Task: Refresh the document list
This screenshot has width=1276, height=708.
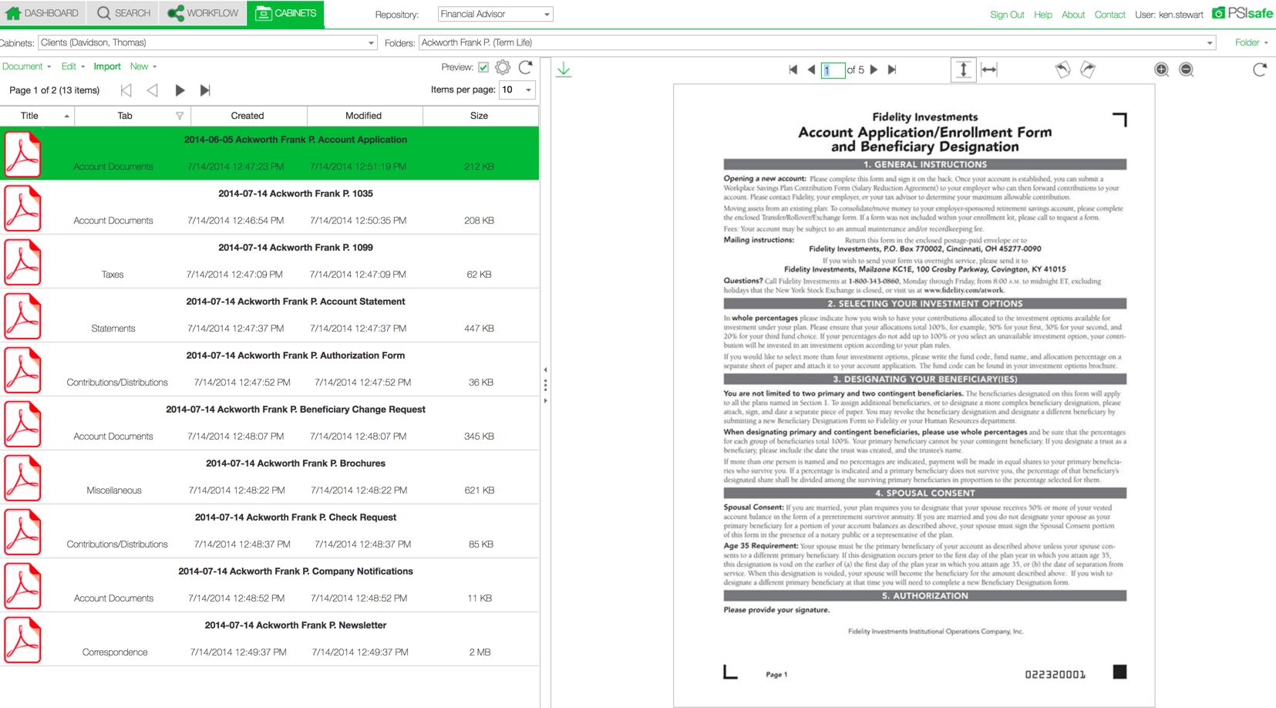Action: [x=526, y=67]
